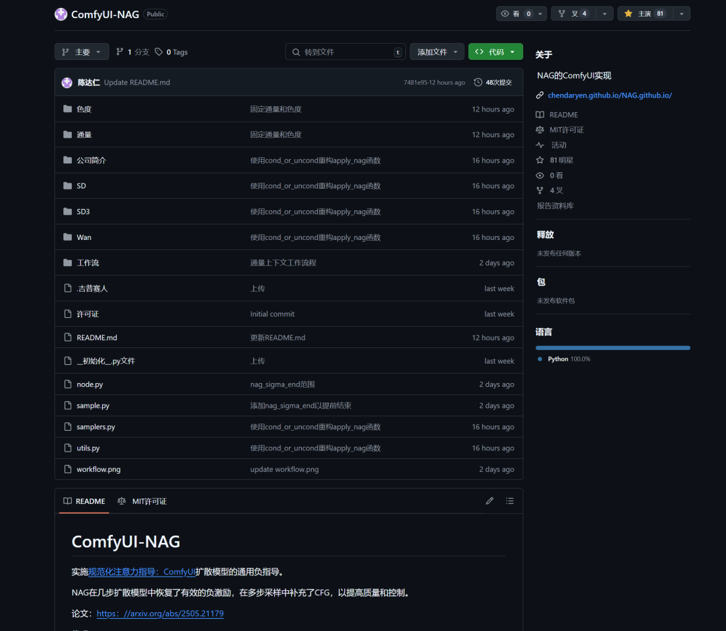Open the 主要 branch selector dropdown
Screen dimensions: 726x631
coord(82,52)
